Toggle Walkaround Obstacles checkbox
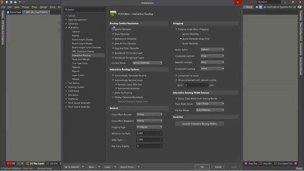The image size is (304, 171). (x=113, y=39)
